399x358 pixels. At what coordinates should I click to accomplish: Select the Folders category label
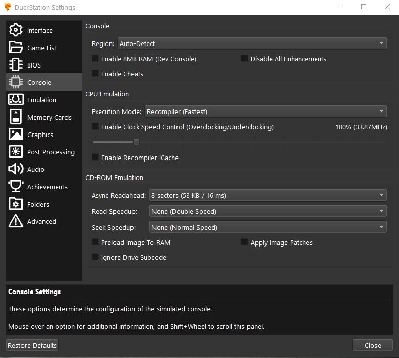pyautogui.click(x=38, y=204)
